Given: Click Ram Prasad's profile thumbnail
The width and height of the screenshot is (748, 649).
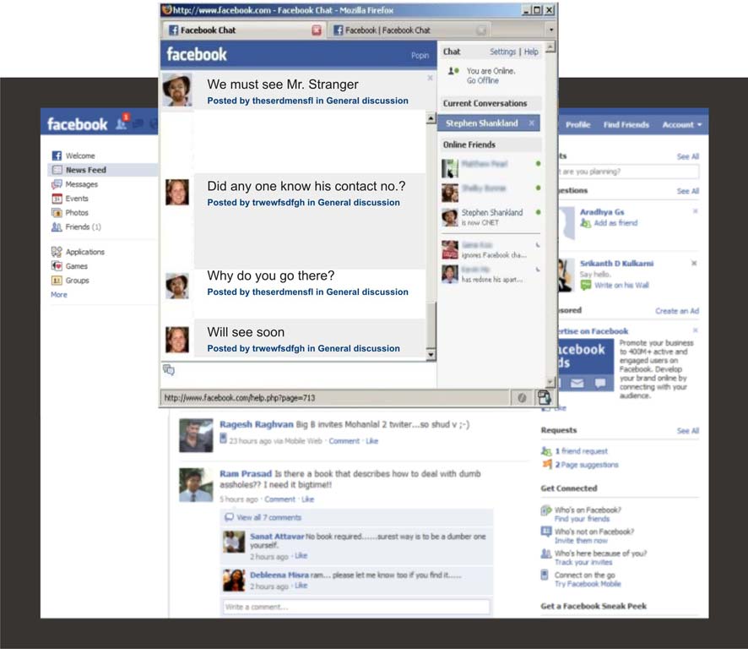Looking at the screenshot, I should 196,485.
